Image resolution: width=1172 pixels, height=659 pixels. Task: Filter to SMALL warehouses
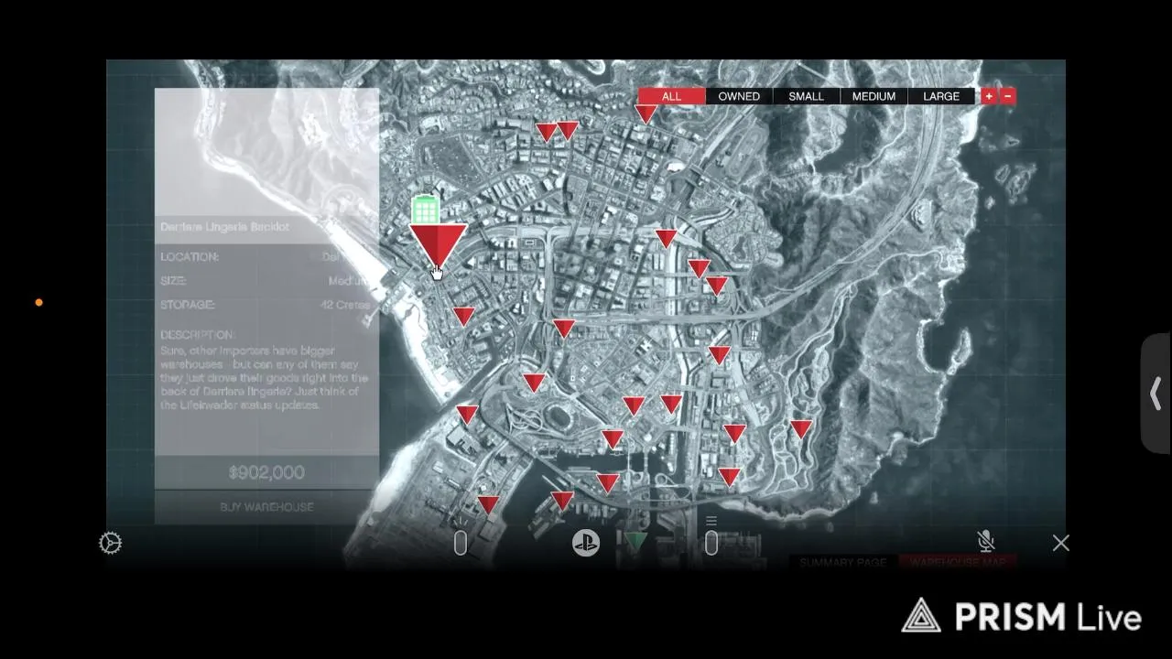[807, 96]
